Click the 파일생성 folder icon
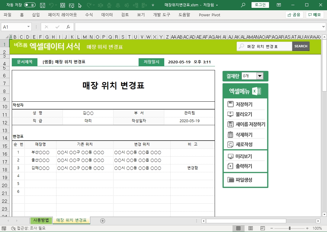Viewport: 327px width, 232px height. (x=231, y=180)
